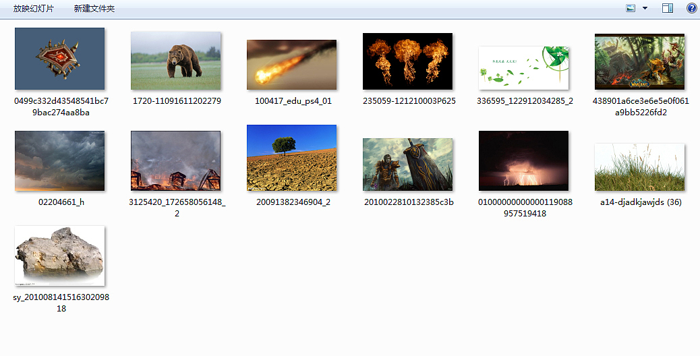Viewport: 700px width, 356px height.
Task: Select the three fire explosions thumbnail
Action: tap(407, 61)
